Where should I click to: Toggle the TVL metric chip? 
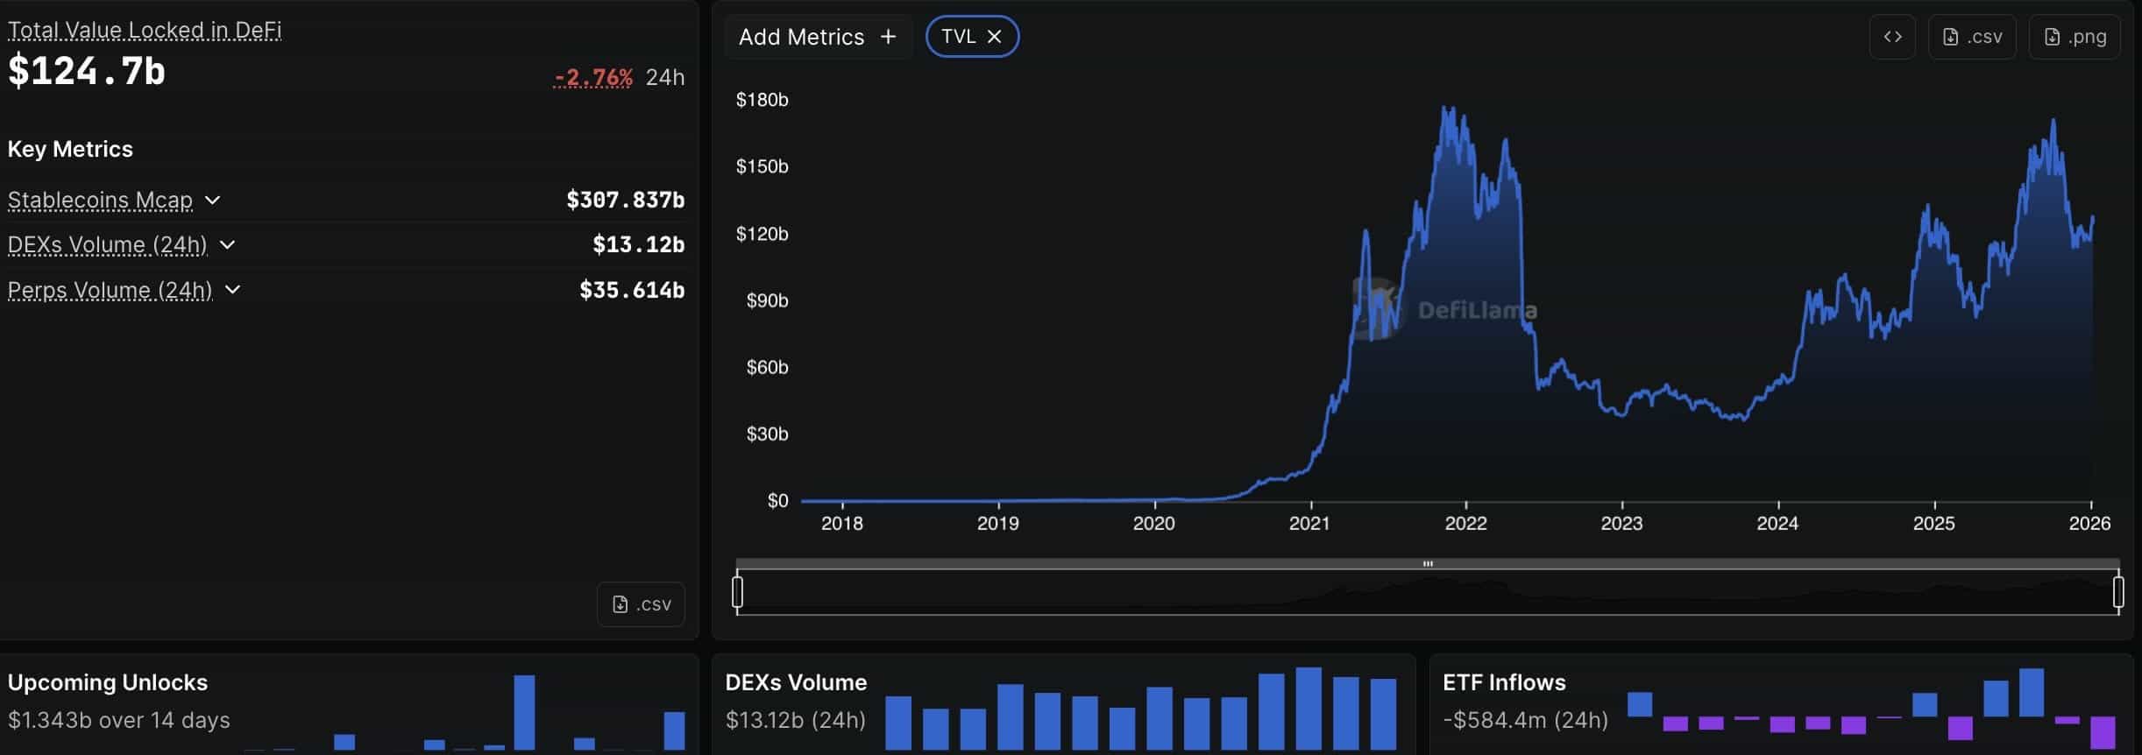click(957, 37)
